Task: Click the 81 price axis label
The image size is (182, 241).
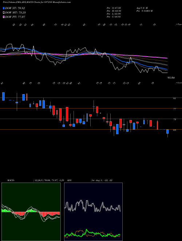Action: pos(174,99)
